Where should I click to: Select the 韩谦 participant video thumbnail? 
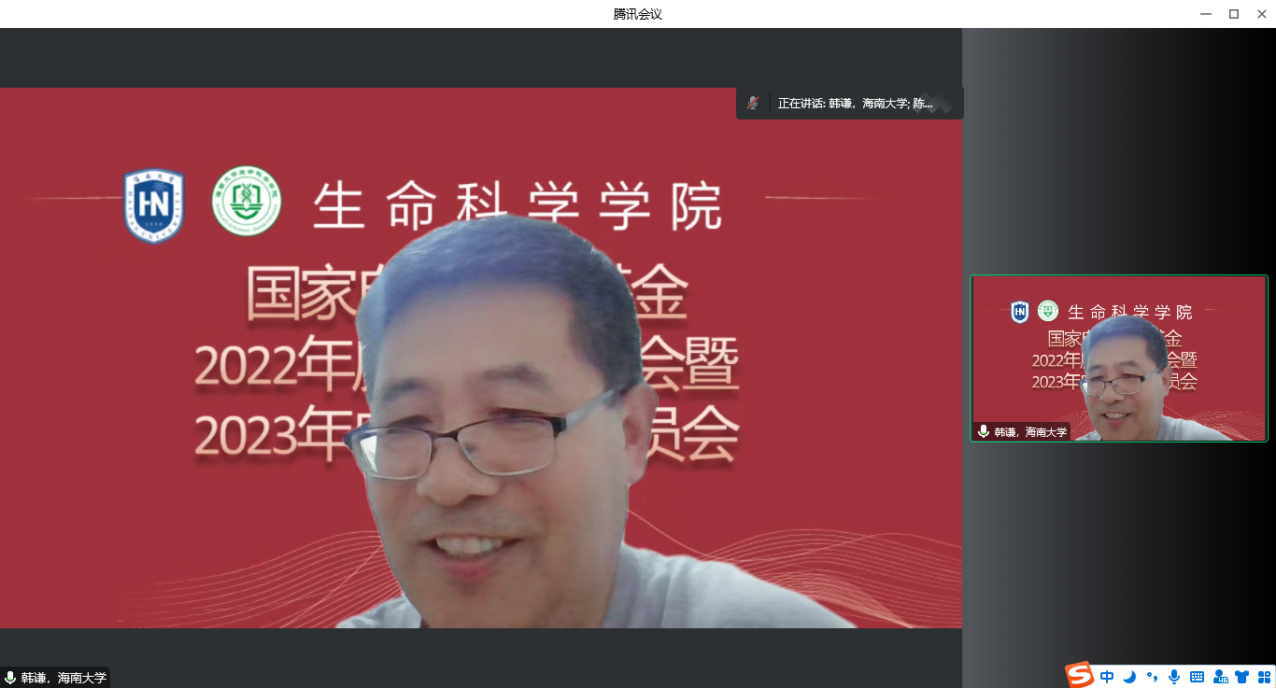1118,358
